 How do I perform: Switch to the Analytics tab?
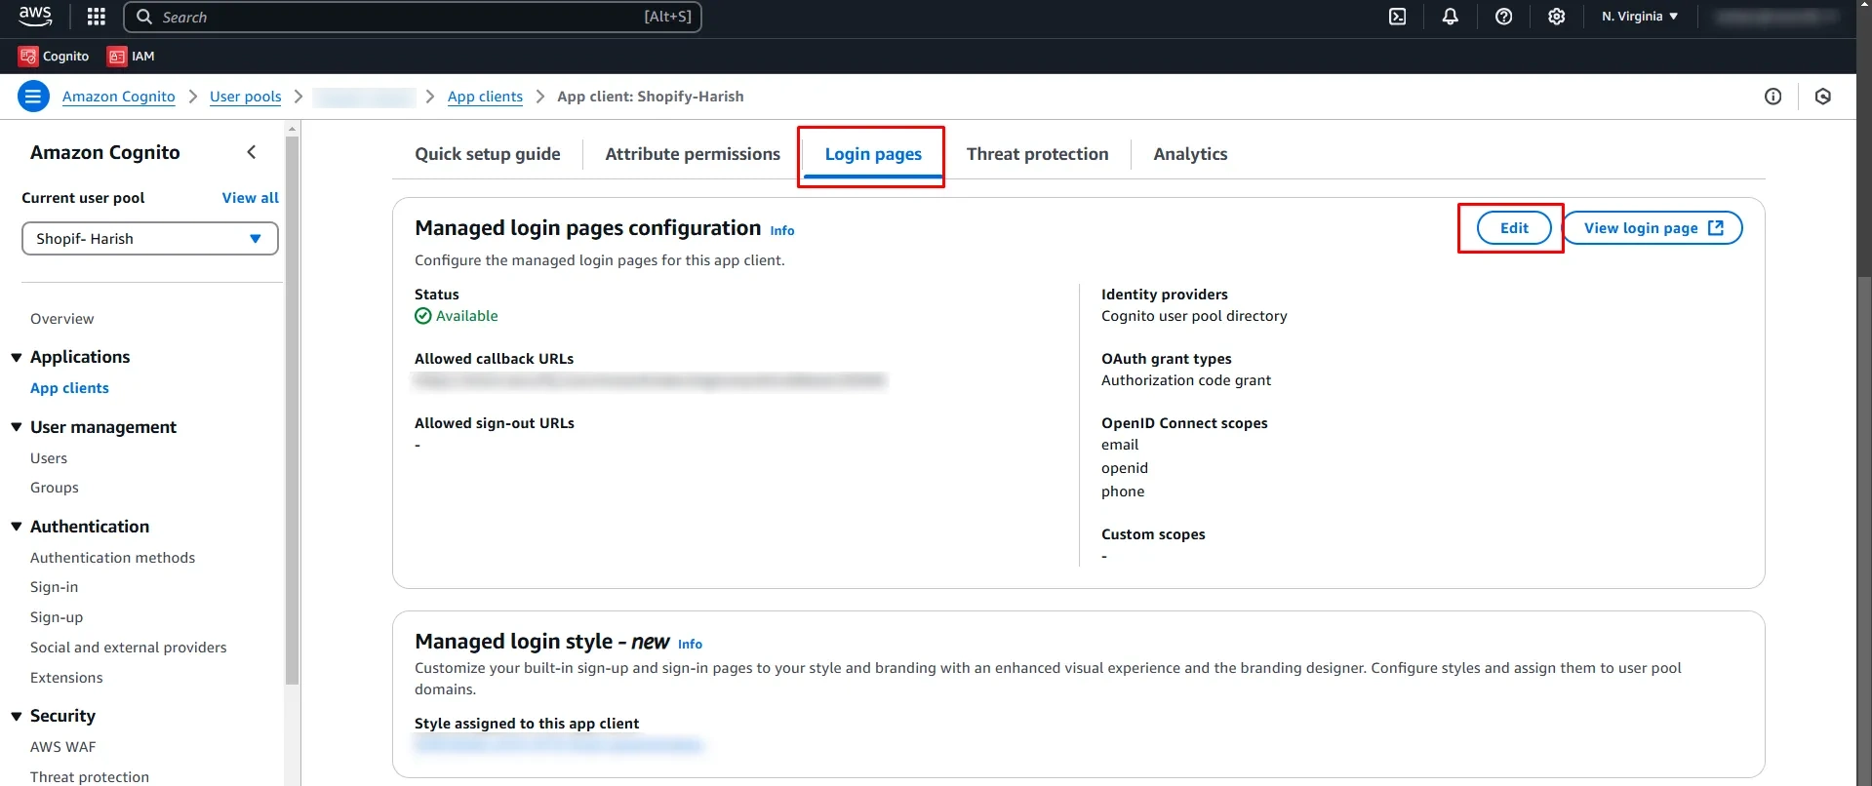pos(1190,154)
